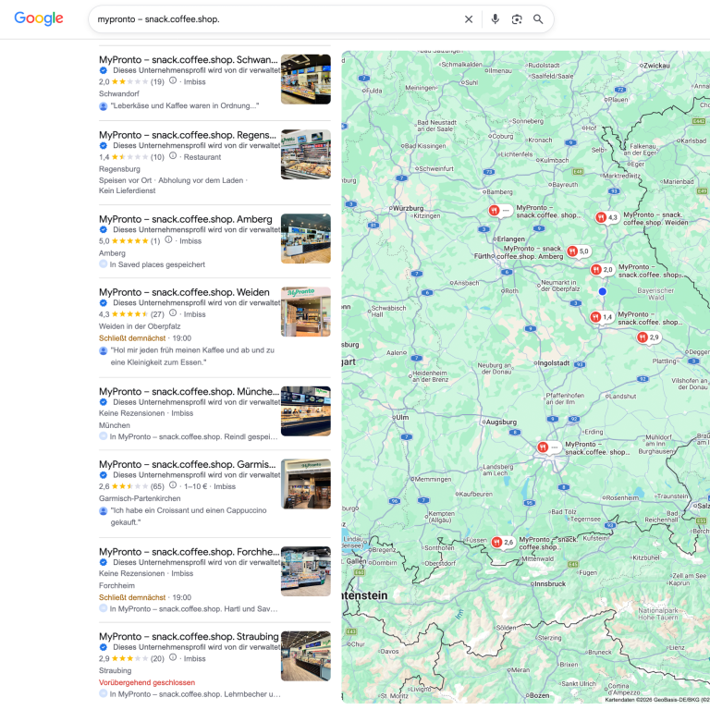View Garmisch shop photo thumbnail
710x710 pixels.
(306, 484)
